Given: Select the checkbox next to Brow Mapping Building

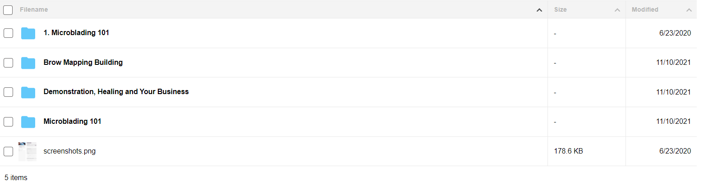Looking at the screenshot, I should pyautogui.click(x=8, y=63).
